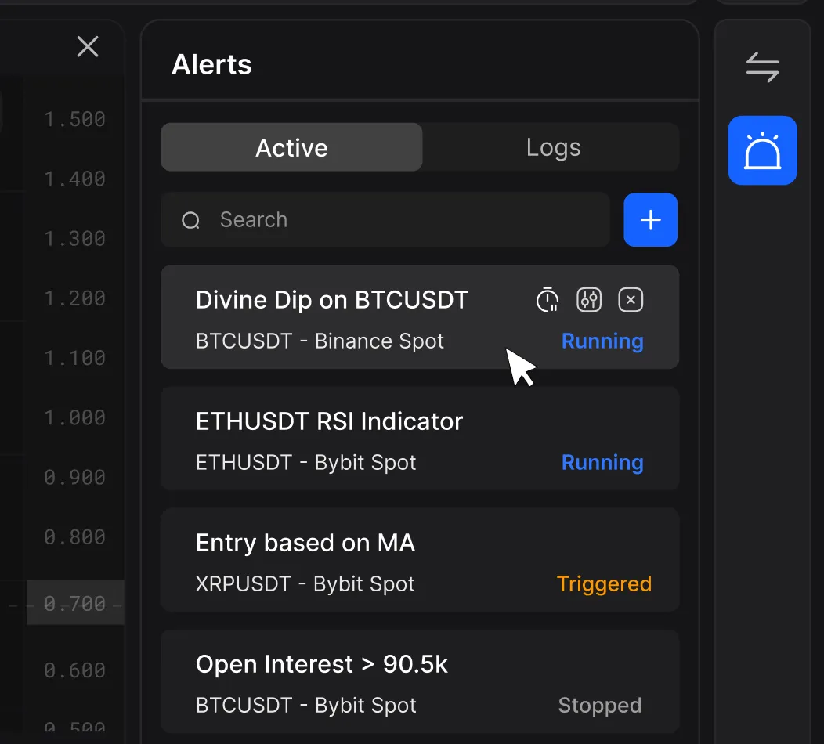
Task: Switch to the Logs tab
Action: coord(552,147)
